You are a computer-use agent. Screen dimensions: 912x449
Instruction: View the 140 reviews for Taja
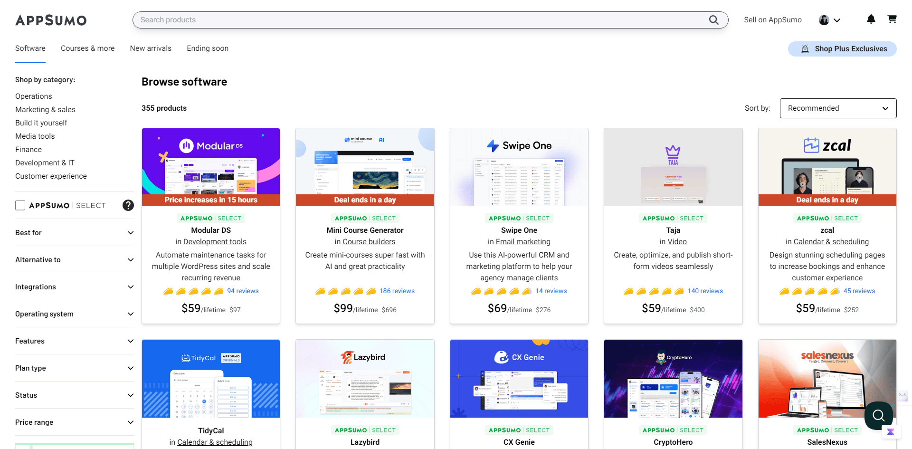tap(705, 291)
